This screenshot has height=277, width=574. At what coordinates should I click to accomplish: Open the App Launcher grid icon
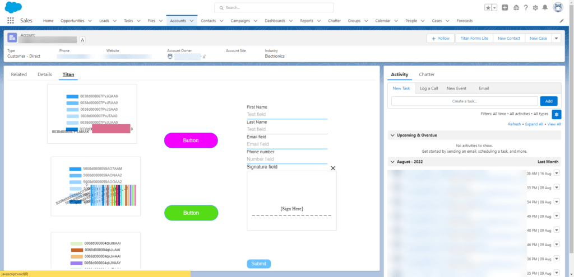(10, 21)
